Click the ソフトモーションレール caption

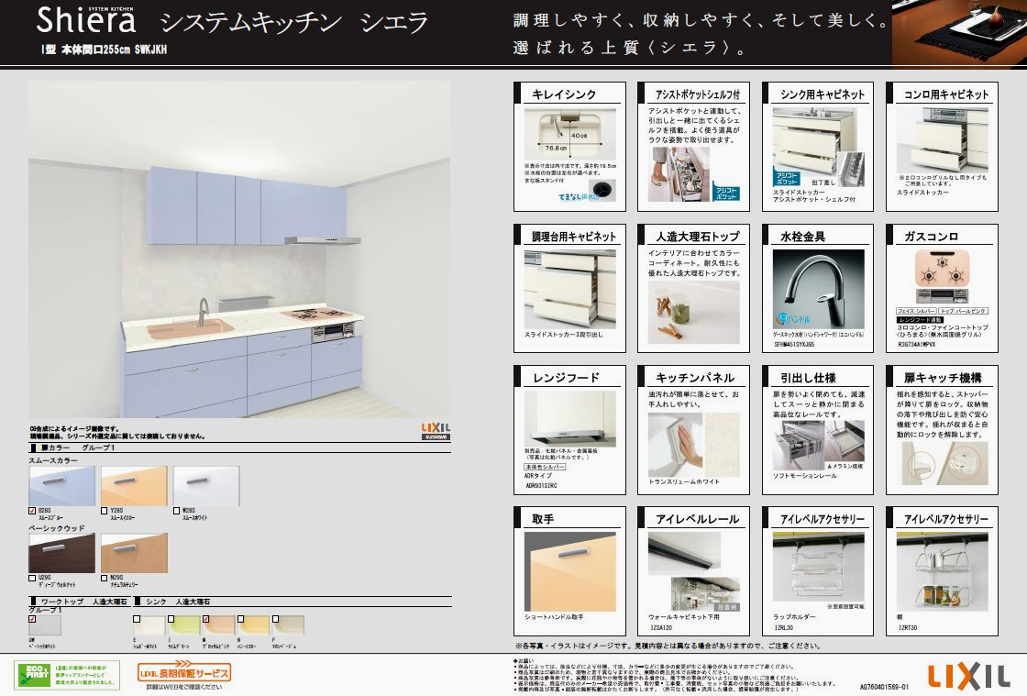[x=805, y=476]
